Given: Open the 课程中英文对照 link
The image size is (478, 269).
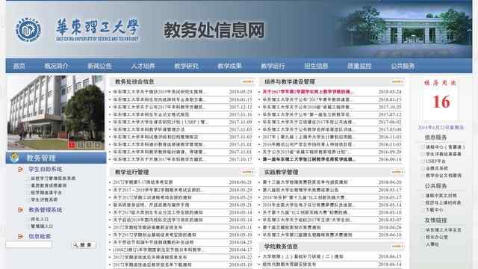Looking at the screenshot, I should [441, 196].
